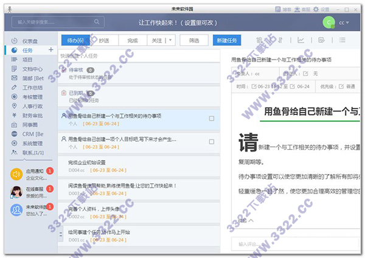Open the list view icon in toolbar
This screenshot has height=258, width=365.
(x=342, y=40)
